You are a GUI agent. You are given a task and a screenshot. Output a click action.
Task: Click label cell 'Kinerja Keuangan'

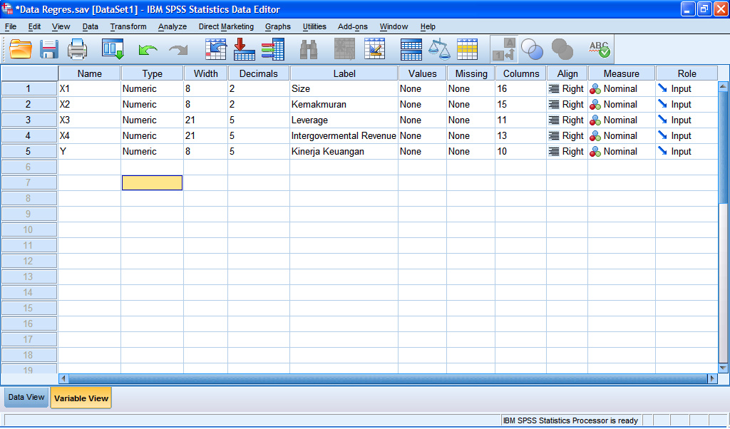click(x=344, y=151)
